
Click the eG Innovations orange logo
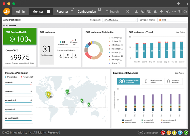pos(7,11)
